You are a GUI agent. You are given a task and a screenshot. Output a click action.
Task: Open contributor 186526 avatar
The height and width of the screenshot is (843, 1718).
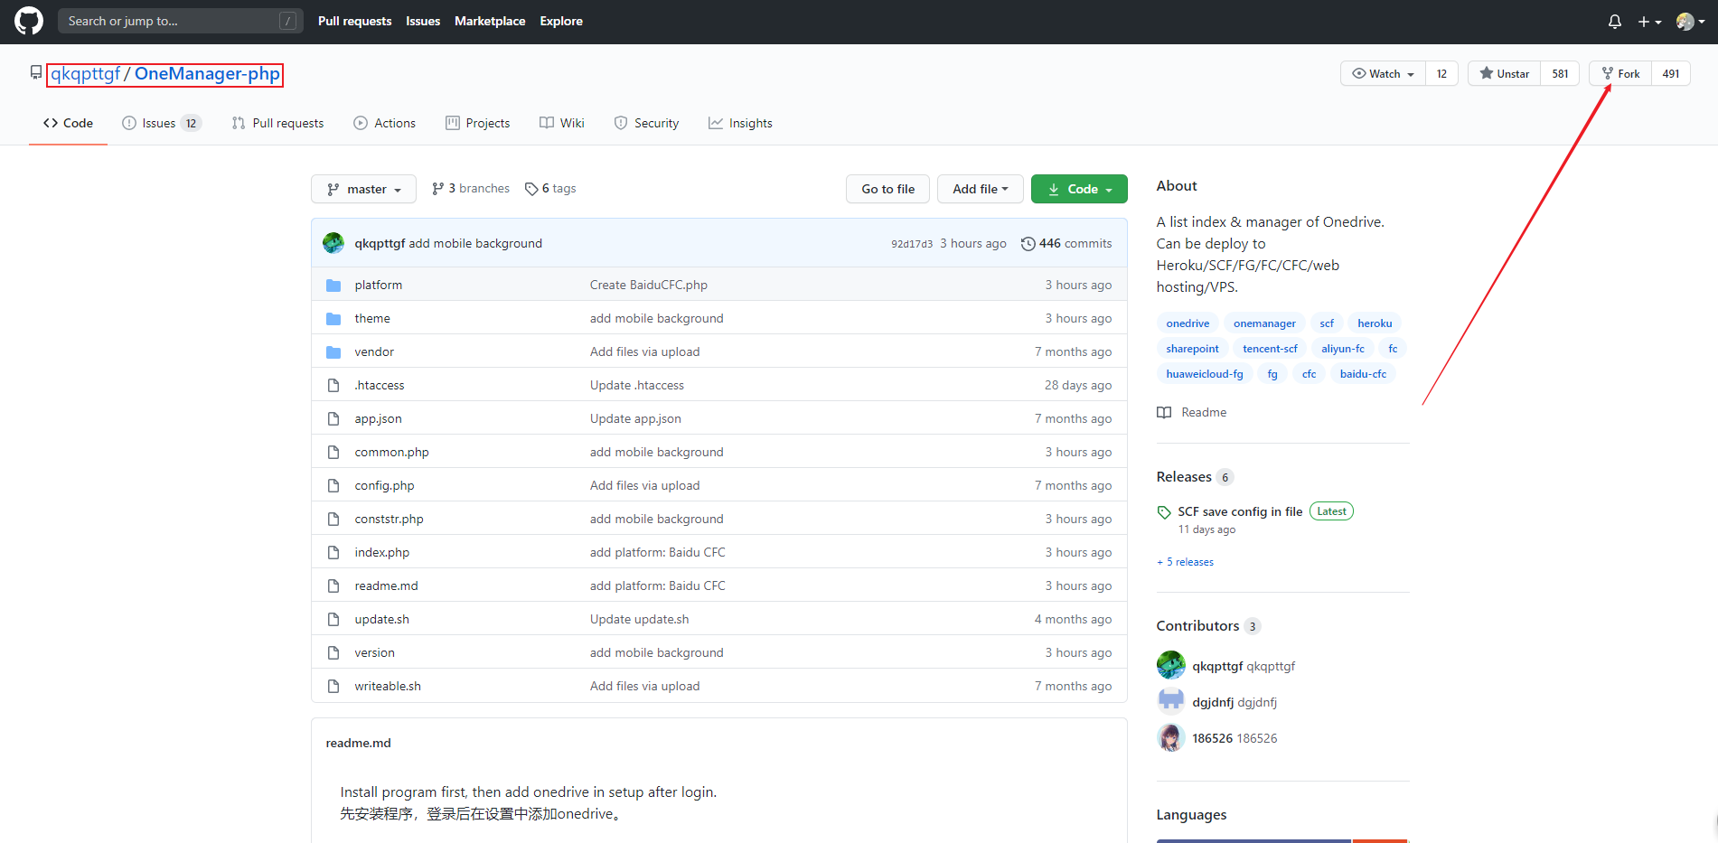tap(1171, 738)
